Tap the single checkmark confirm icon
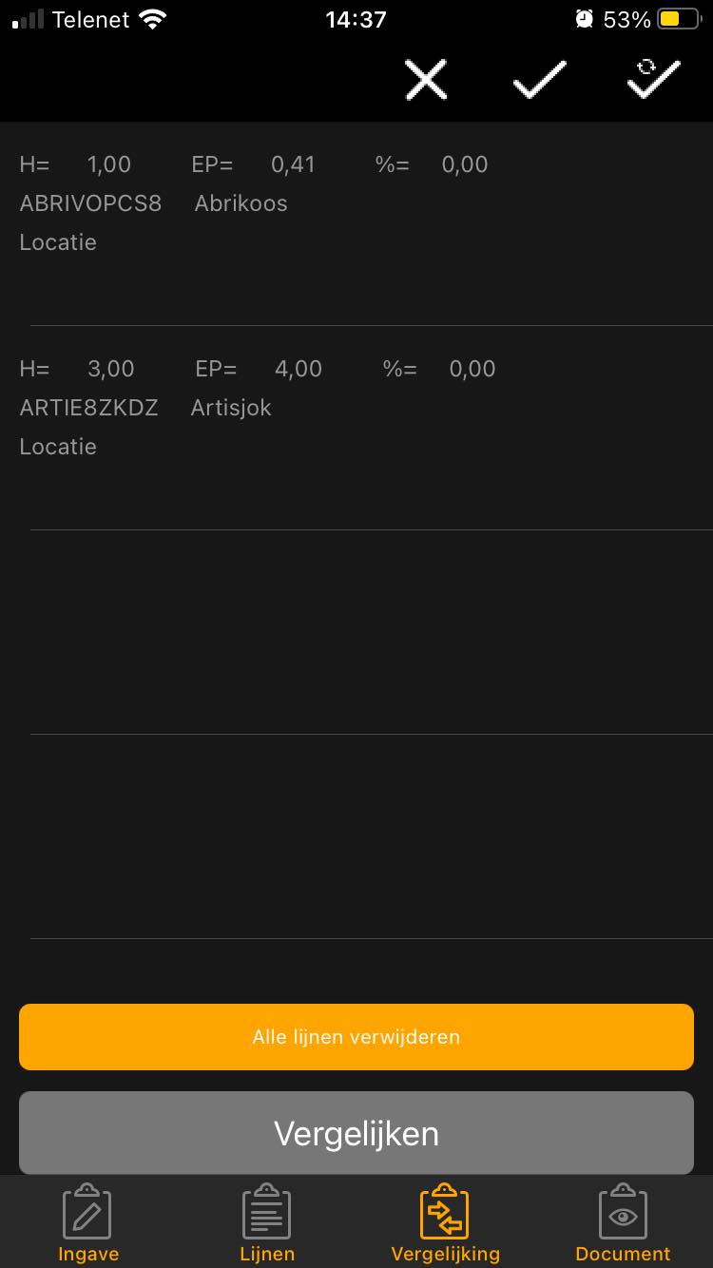 click(539, 80)
